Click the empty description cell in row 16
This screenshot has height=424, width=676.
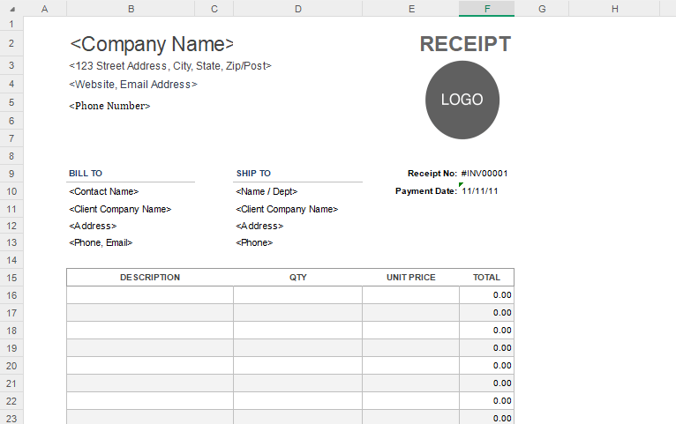click(x=150, y=295)
